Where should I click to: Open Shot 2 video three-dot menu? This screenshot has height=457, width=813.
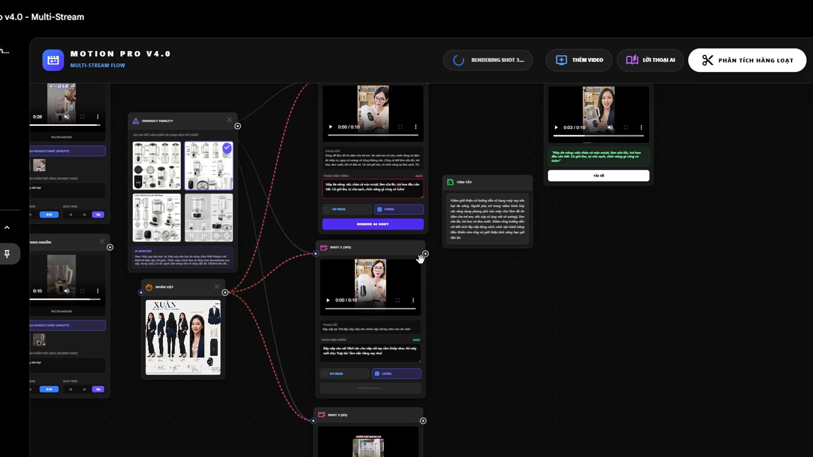(x=413, y=300)
